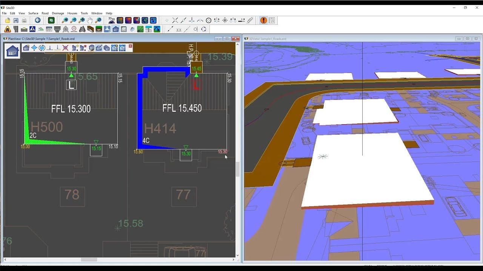Image resolution: width=483 pixels, height=271 pixels.
Task: Select the FFL 15.450 label on house H414
Action: pyautogui.click(x=182, y=108)
